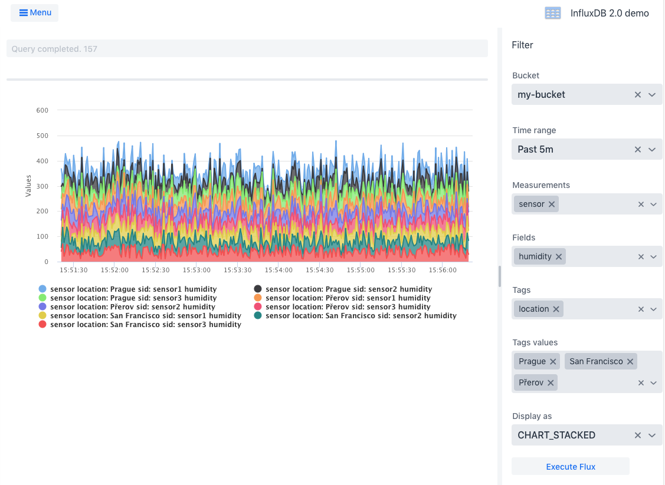Click the InfluxDB 2.0 demo grid icon
665x485 pixels.
point(553,13)
